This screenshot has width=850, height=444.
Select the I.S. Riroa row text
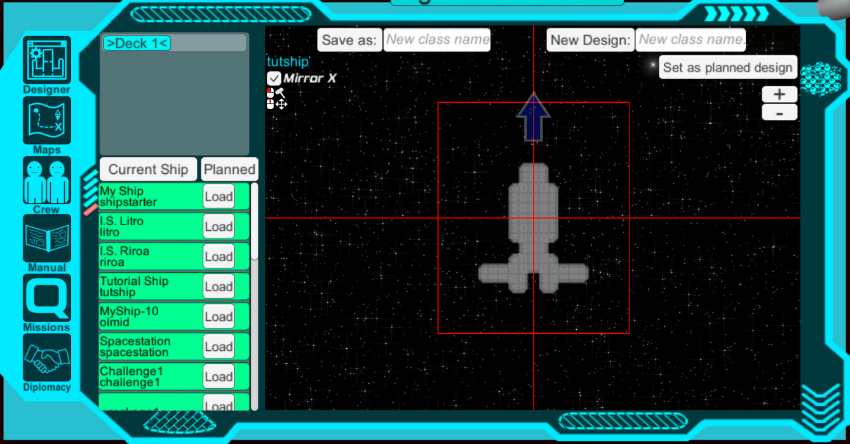click(x=125, y=256)
